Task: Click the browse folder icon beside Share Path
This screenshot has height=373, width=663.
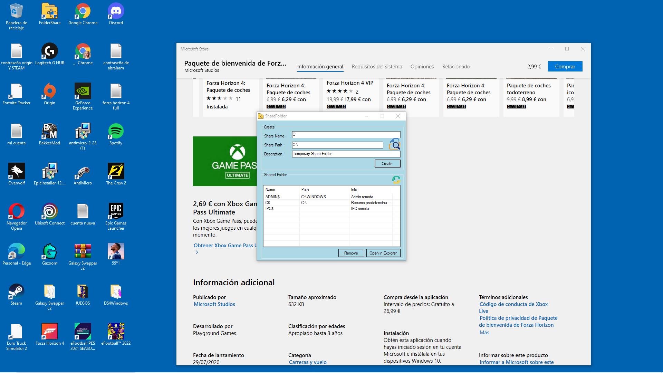Action: click(x=394, y=144)
